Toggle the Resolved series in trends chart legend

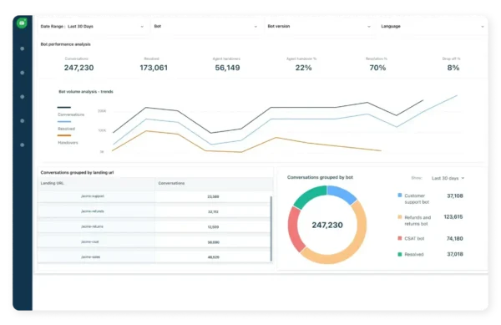(x=66, y=125)
